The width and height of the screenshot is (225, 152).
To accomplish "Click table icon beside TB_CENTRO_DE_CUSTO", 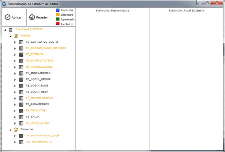I will (21, 42).
